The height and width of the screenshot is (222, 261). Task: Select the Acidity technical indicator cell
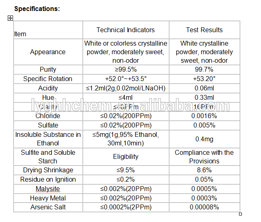[125, 88]
